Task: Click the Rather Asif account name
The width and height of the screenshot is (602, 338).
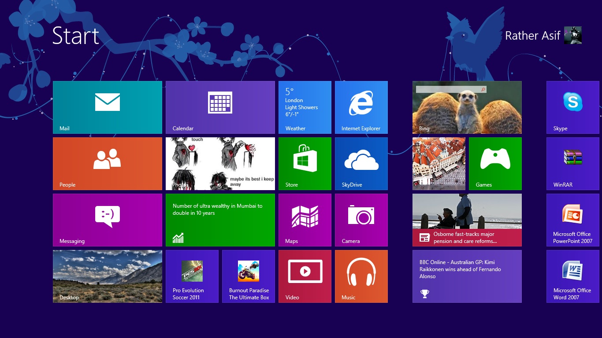Action: [532, 35]
